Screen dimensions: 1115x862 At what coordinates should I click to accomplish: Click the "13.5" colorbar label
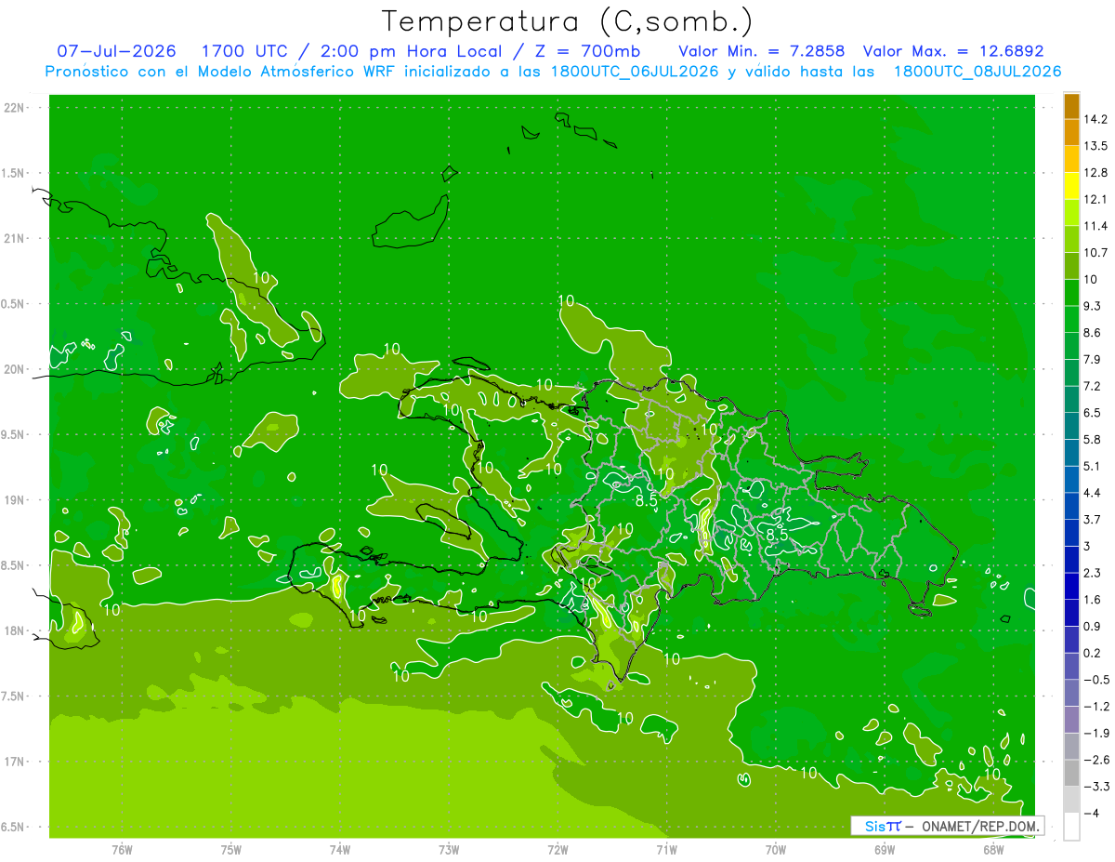(x=1096, y=146)
